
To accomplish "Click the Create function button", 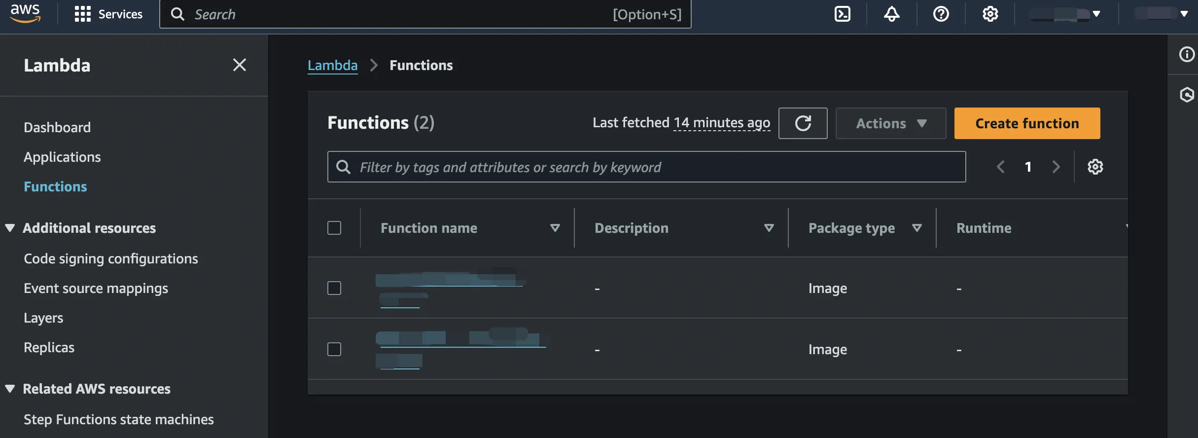I will [x=1027, y=123].
